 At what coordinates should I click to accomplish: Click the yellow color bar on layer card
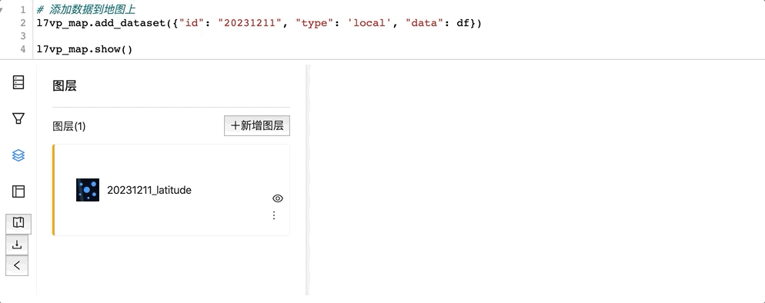click(x=53, y=190)
